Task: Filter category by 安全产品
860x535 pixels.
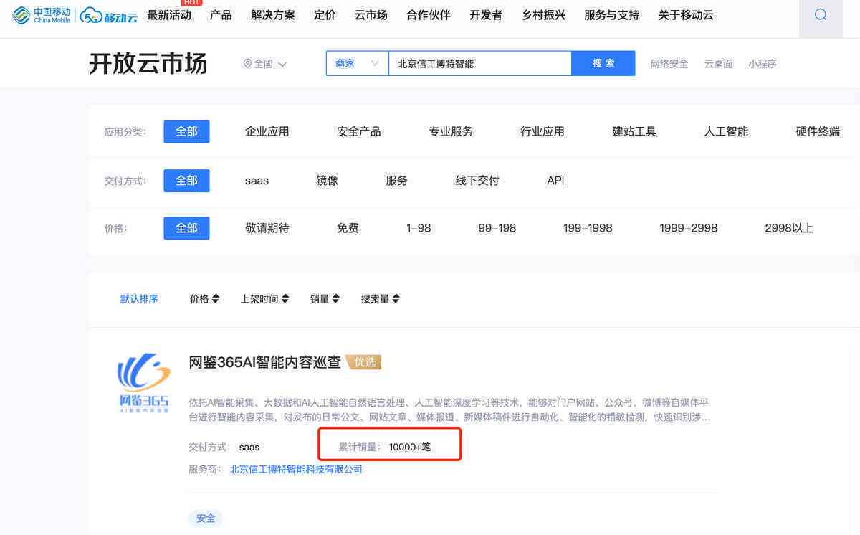Action: (x=359, y=131)
